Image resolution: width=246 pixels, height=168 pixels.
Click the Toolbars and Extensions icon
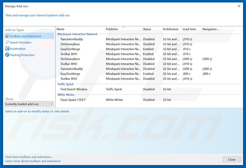[7, 36]
